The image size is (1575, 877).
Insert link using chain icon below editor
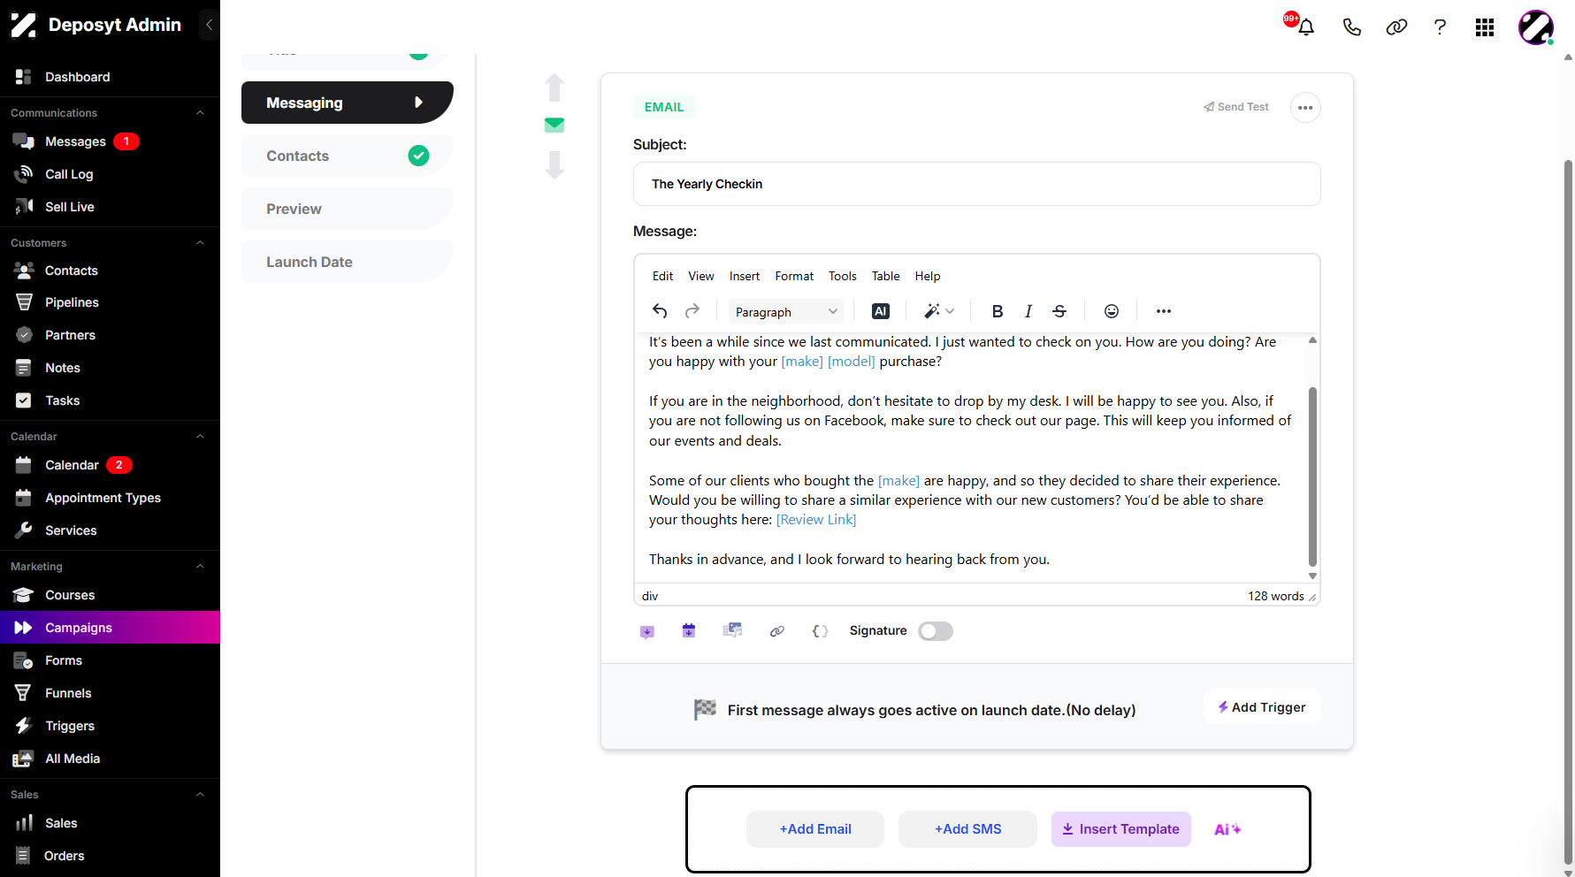click(x=777, y=631)
